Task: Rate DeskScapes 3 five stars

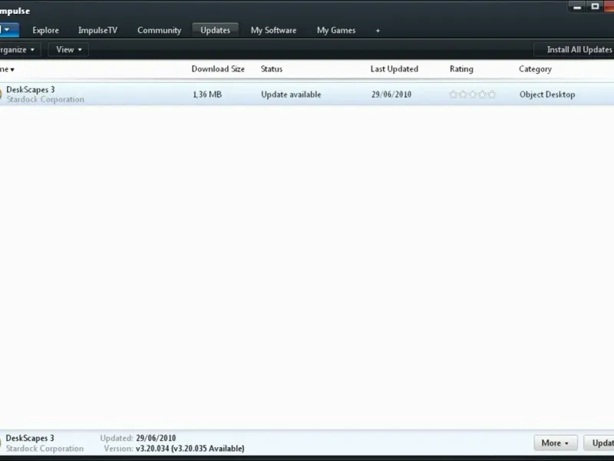Action: coord(492,94)
